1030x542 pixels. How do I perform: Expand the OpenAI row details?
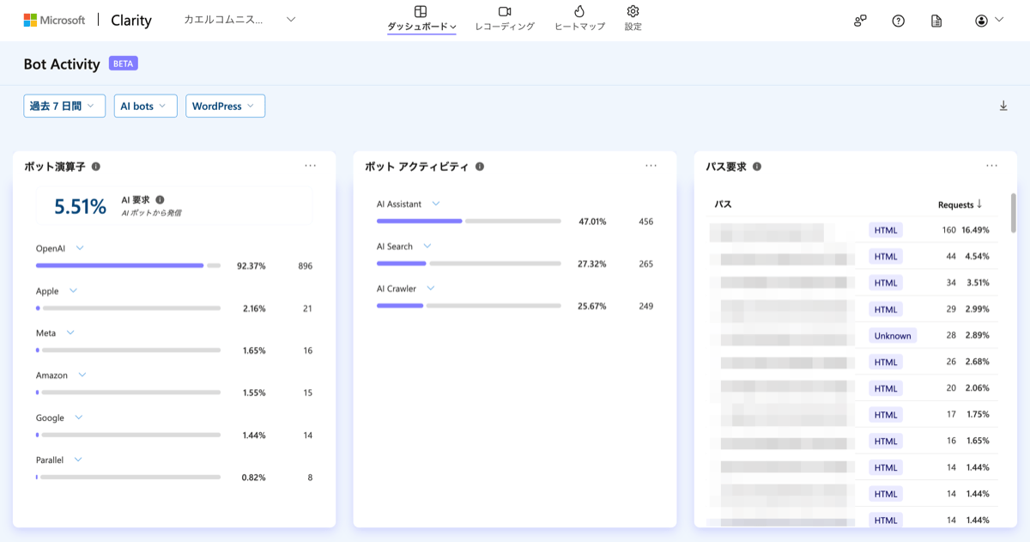pos(80,247)
